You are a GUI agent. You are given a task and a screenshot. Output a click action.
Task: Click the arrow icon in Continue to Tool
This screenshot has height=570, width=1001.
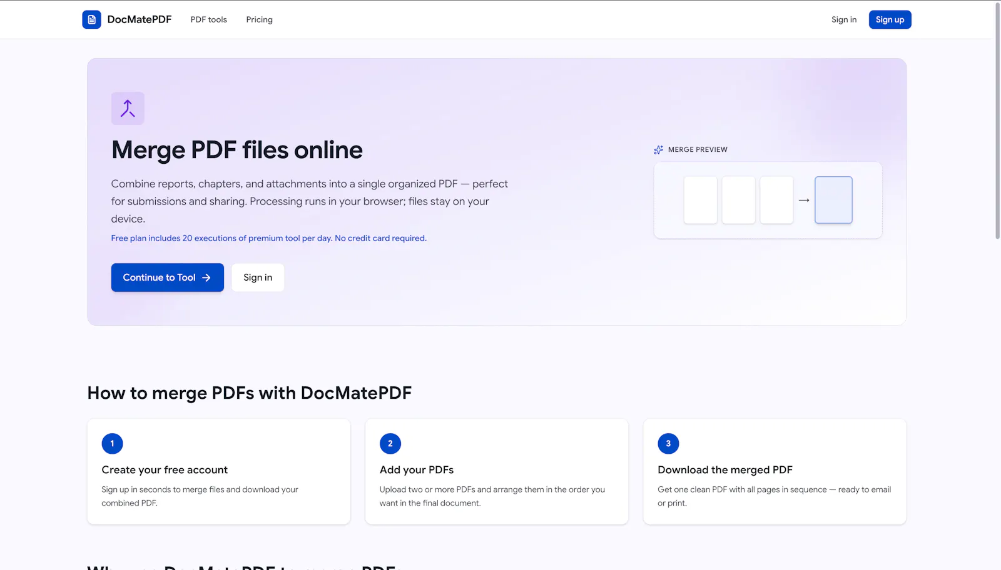[206, 277]
